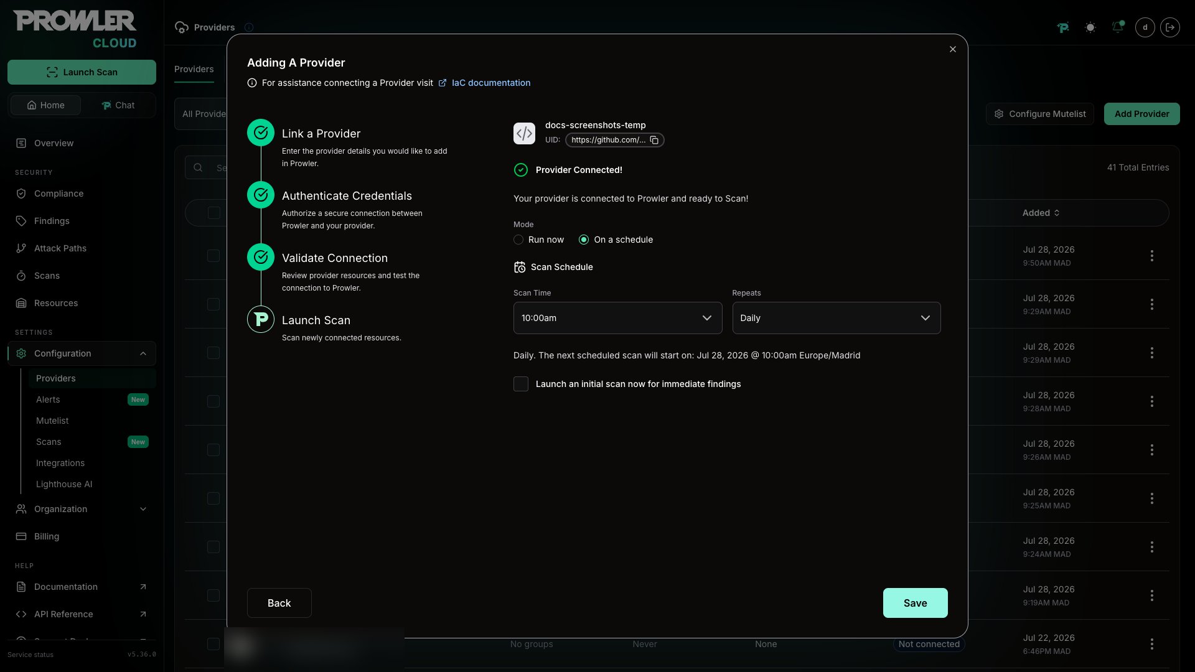Open API Reference external link
The image size is (1195, 672).
click(x=82, y=614)
